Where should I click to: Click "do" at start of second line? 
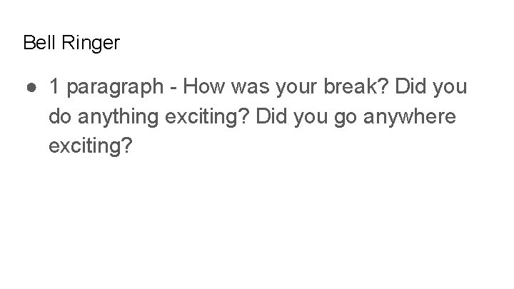coord(60,116)
